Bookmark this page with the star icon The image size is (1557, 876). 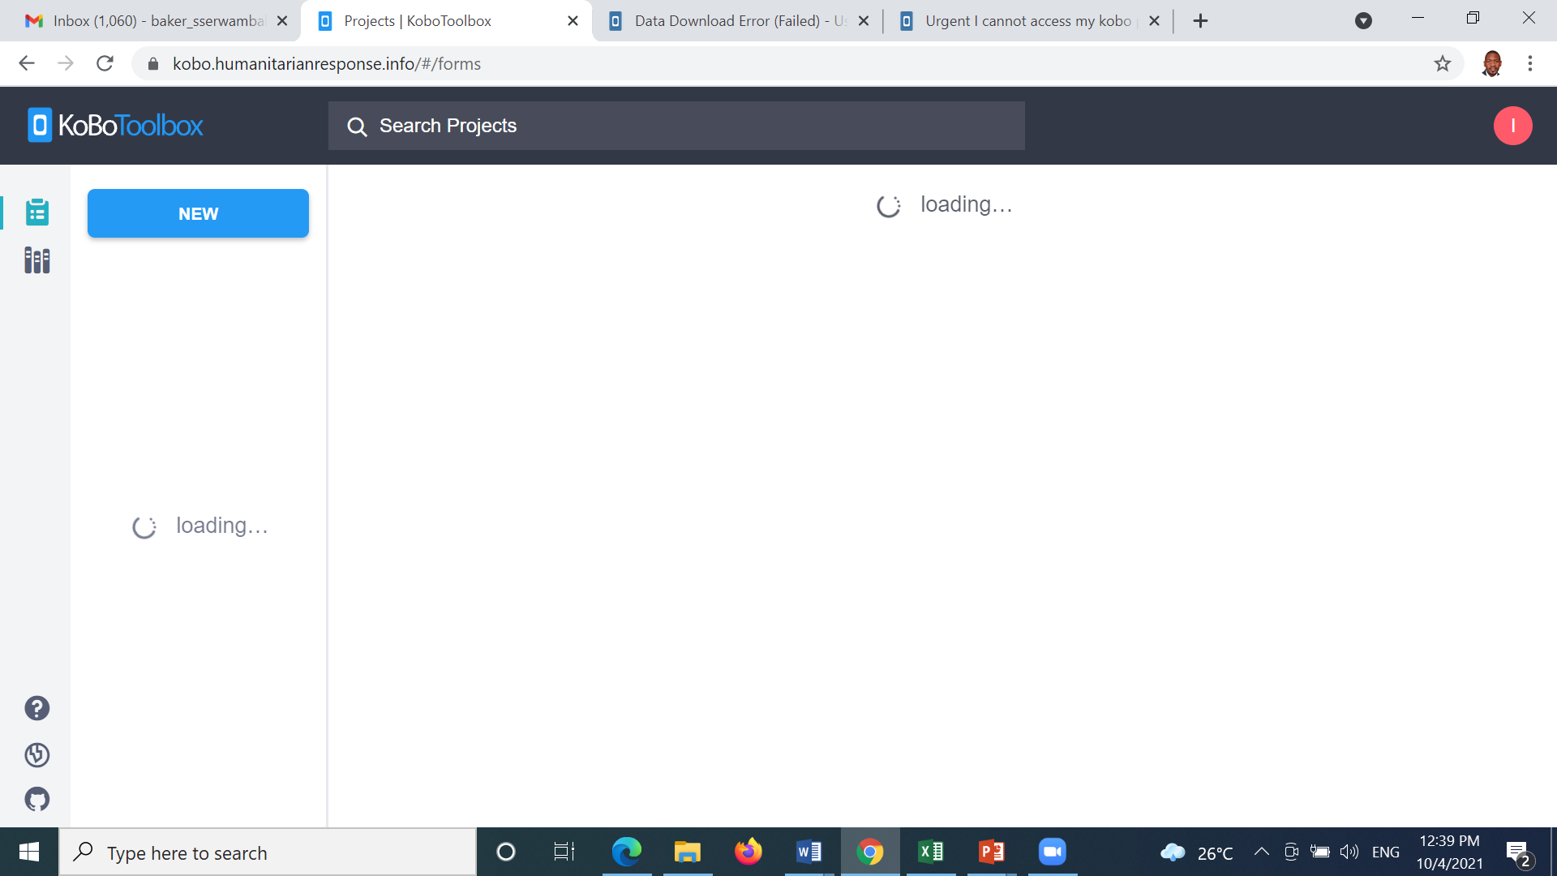[x=1442, y=63]
